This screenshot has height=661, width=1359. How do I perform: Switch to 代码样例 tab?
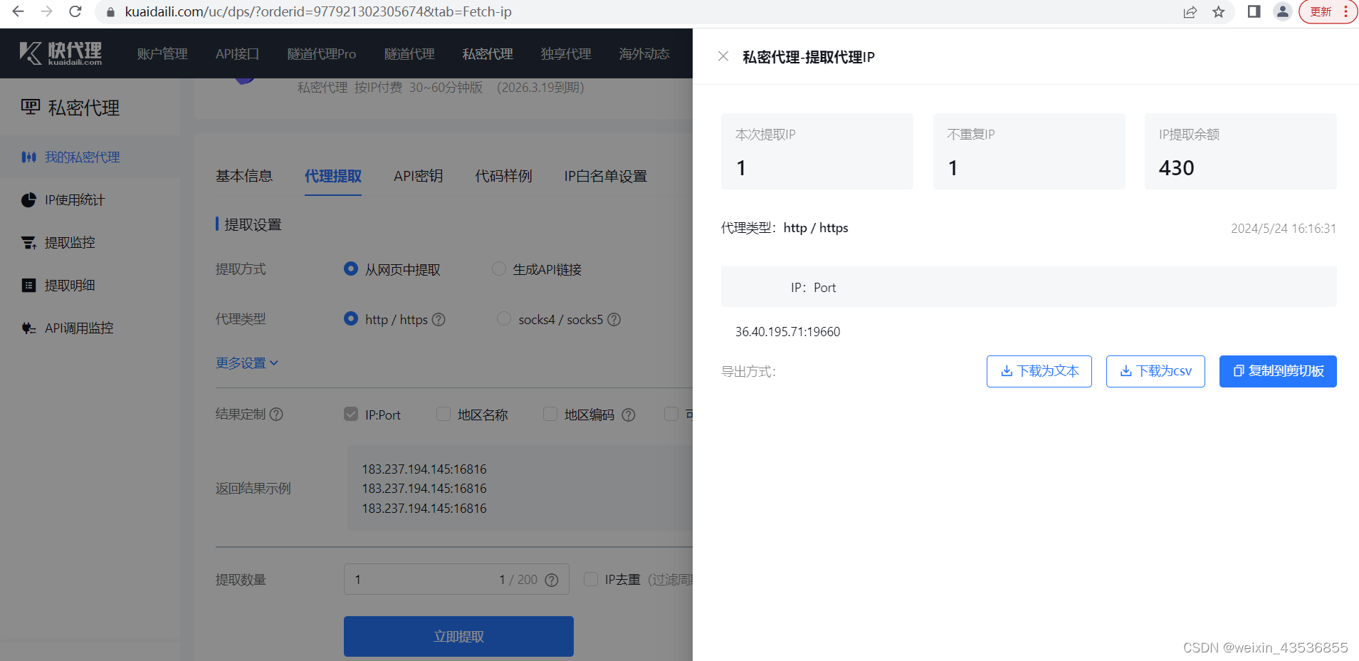click(504, 176)
